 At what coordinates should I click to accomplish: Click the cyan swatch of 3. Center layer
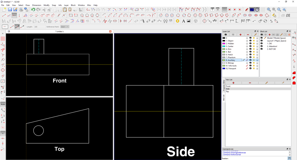224,46
